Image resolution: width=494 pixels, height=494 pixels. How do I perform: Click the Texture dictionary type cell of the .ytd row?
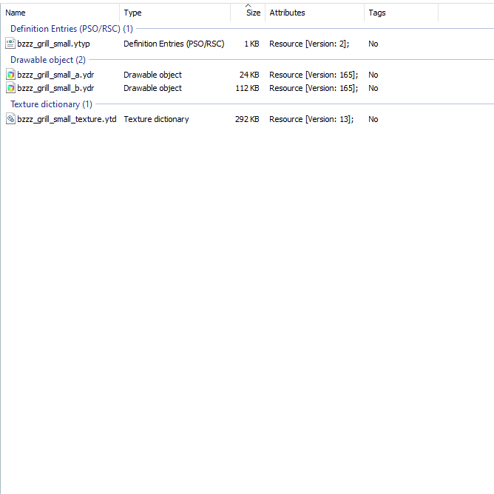156,119
